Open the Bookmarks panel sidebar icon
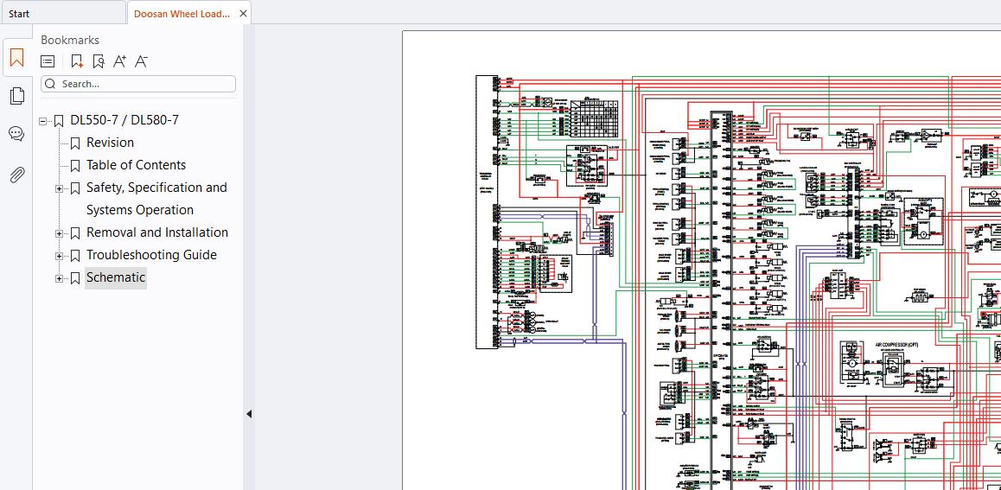Image resolution: width=1001 pixels, height=490 pixels. [16, 58]
